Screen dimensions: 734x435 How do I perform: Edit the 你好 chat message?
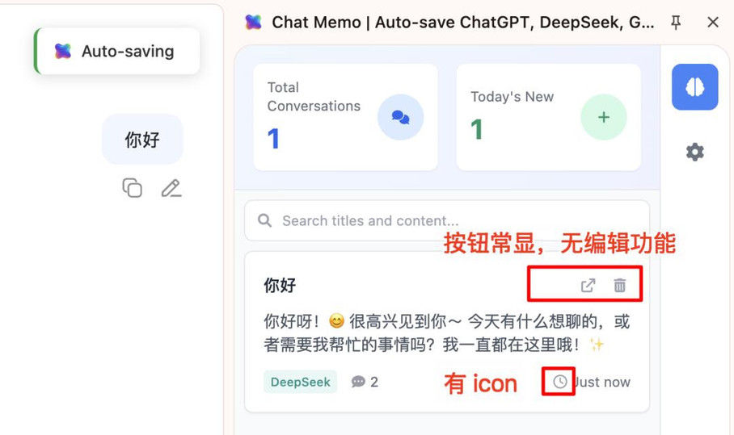[171, 188]
